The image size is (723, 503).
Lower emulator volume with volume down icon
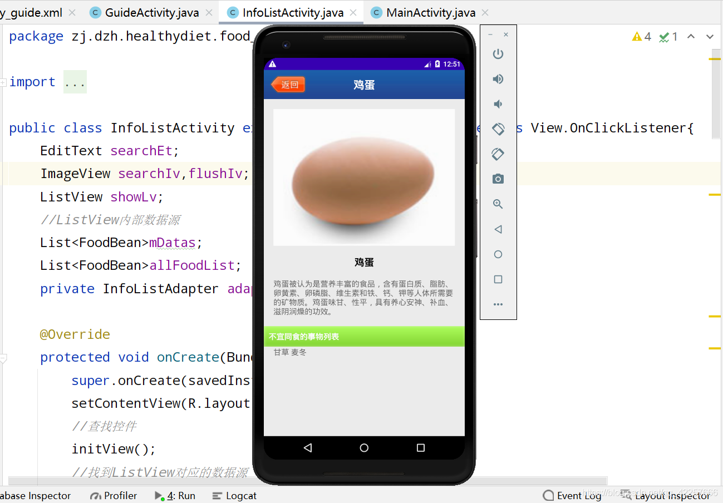click(x=498, y=104)
